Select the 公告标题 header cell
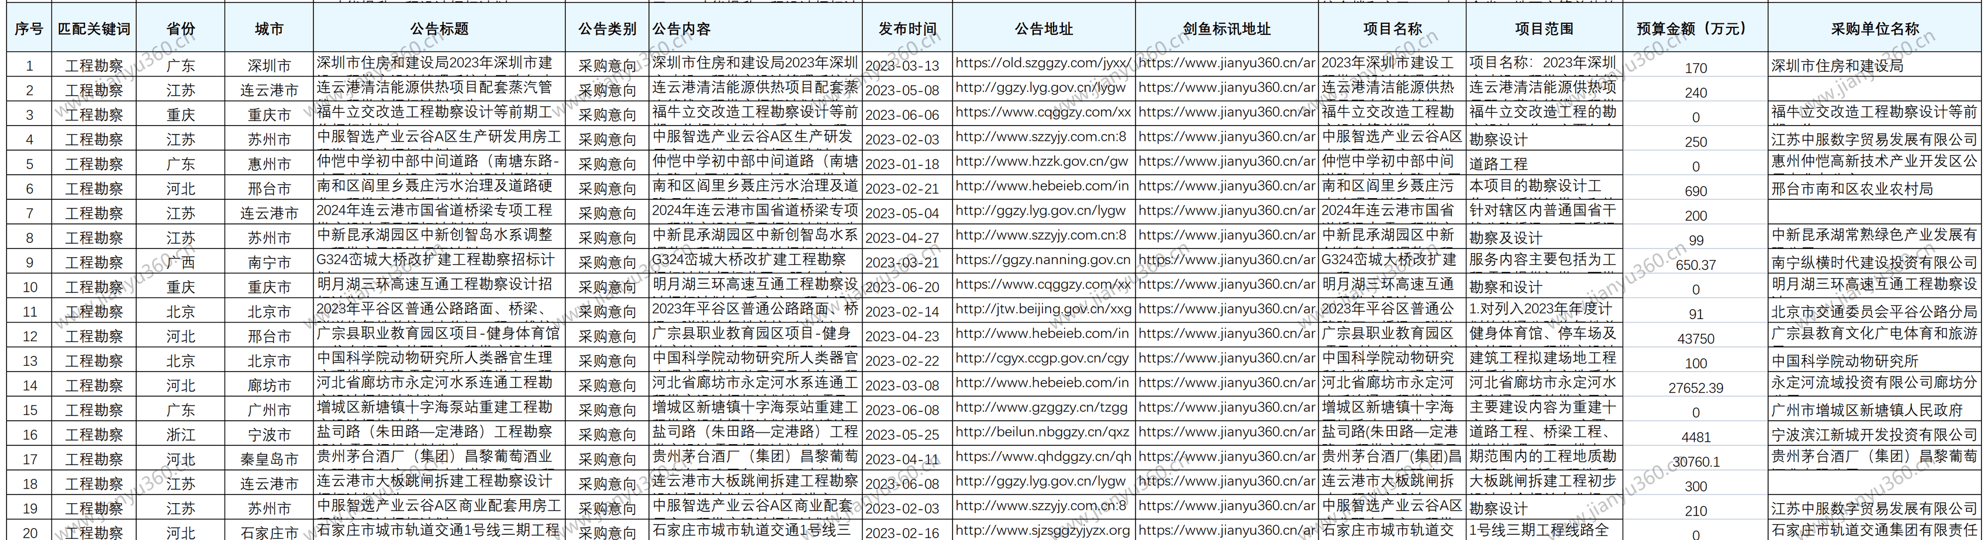The height and width of the screenshot is (540, 1988). [439, 29]
